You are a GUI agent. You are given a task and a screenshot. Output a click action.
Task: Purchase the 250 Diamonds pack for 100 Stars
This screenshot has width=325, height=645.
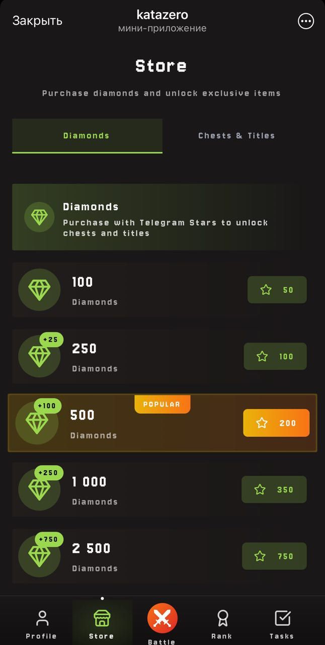point(275,356)
